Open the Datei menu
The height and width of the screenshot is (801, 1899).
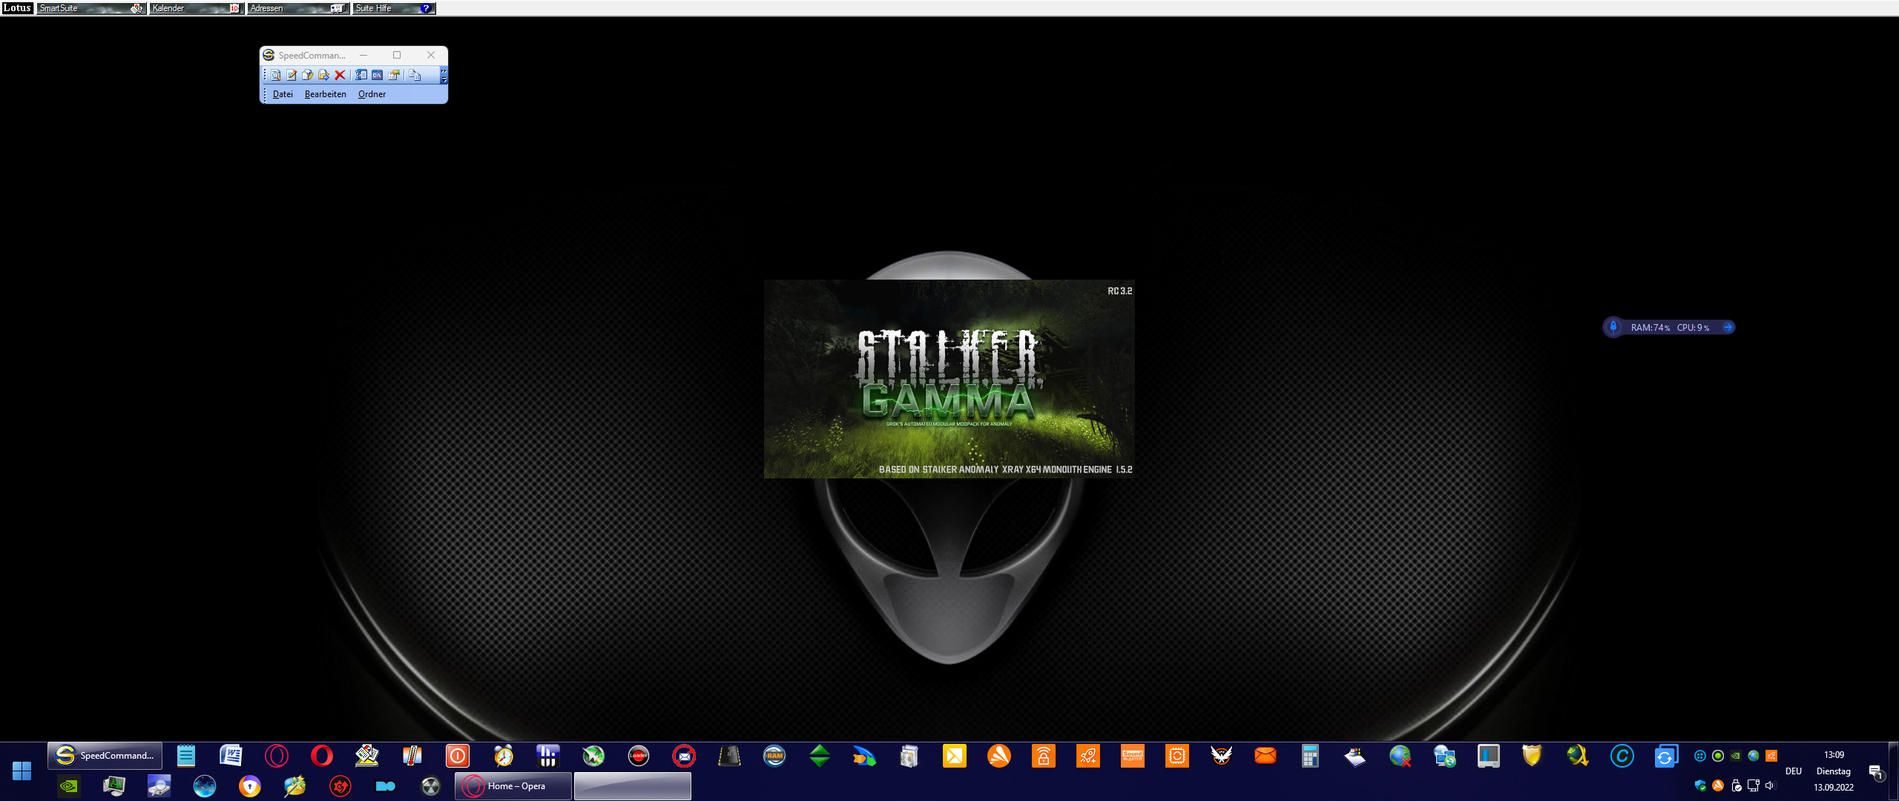[x=283, y=94]
